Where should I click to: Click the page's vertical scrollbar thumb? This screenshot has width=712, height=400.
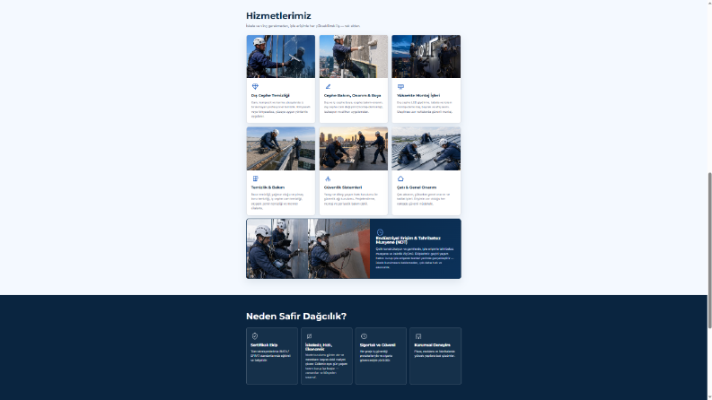[709, 250]
